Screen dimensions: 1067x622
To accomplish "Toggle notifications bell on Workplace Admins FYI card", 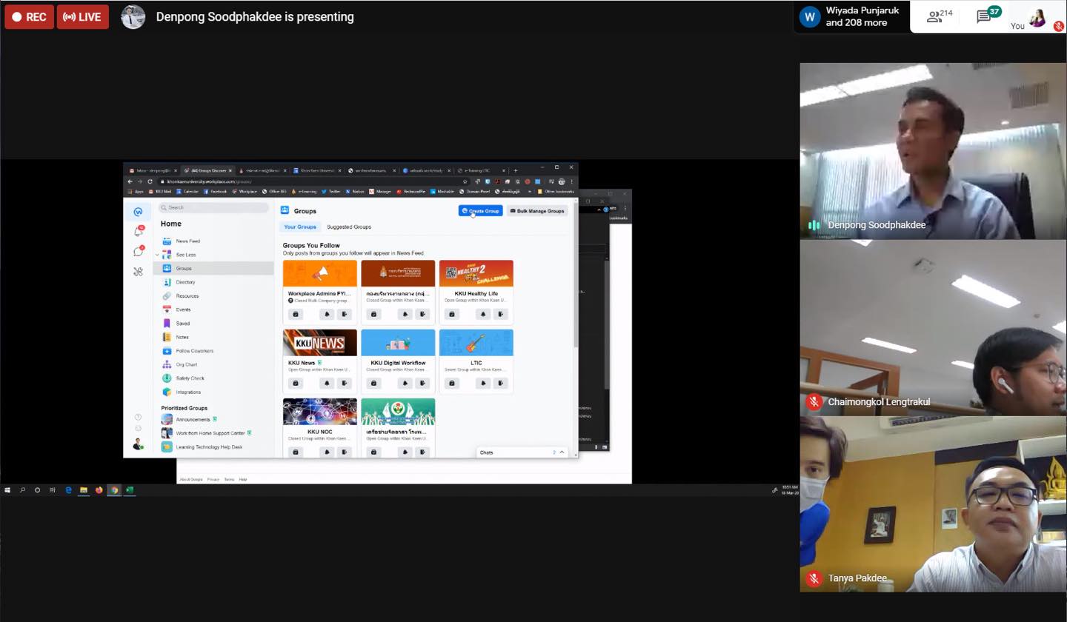I will [x=326, y=314].
